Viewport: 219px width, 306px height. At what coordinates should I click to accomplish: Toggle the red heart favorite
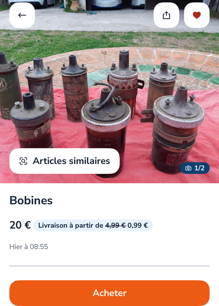197,15
